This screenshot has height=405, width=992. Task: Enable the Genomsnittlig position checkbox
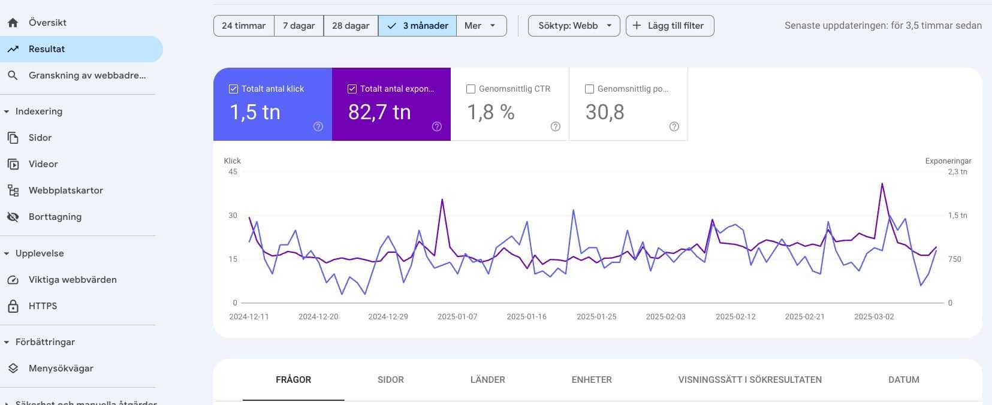point(590,89)
